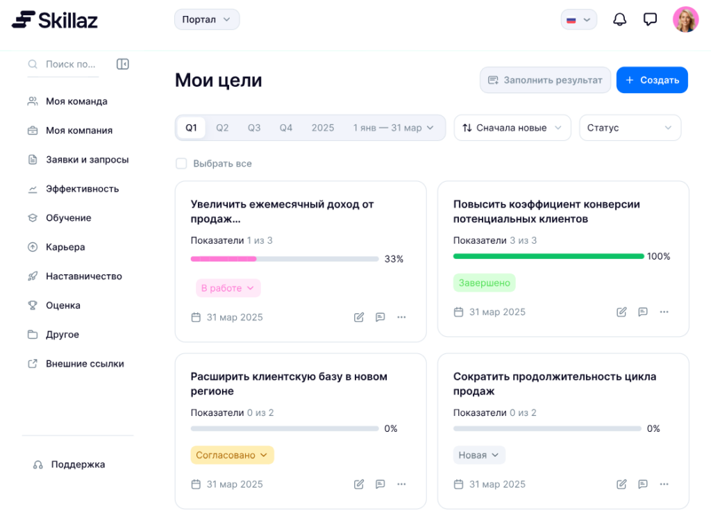Open user profile avatar
The width and height of the screenshot is (711, 518).
click(x=685, y=19)
